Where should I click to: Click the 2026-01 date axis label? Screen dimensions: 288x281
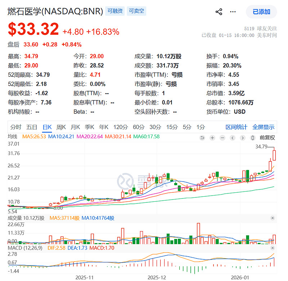[x=240, y=277]
